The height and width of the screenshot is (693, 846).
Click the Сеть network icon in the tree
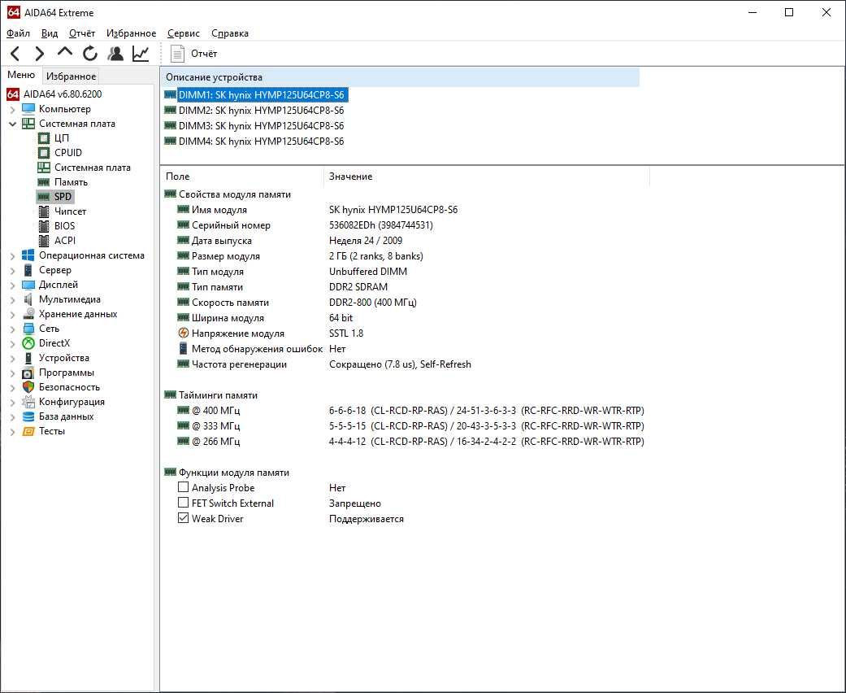coord(28,329)
